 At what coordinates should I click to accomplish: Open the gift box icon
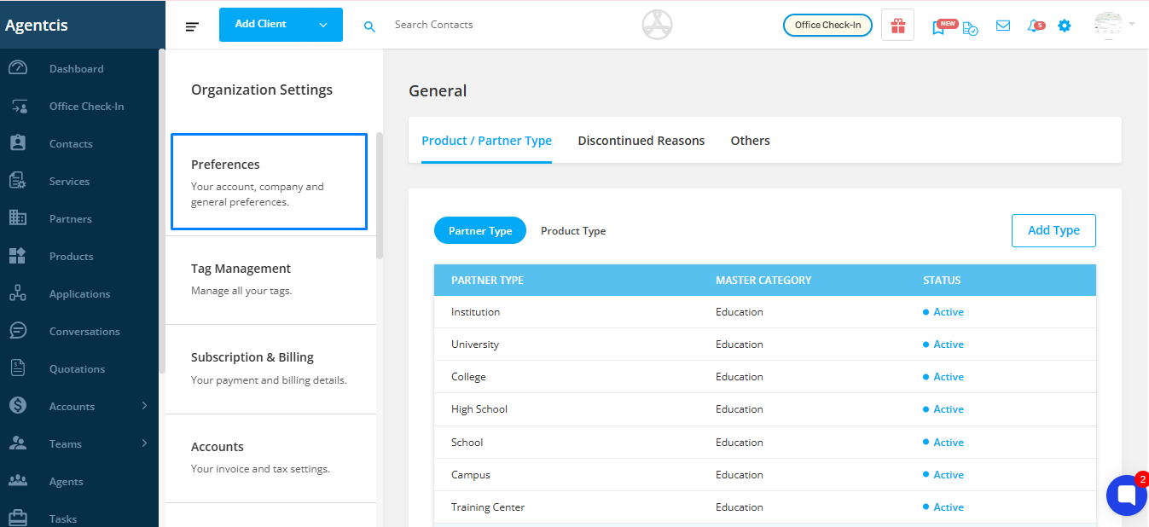point(897,26)
